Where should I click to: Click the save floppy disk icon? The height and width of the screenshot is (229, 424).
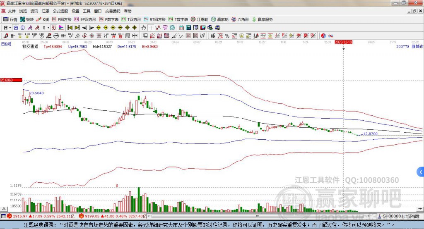(203, 28)
